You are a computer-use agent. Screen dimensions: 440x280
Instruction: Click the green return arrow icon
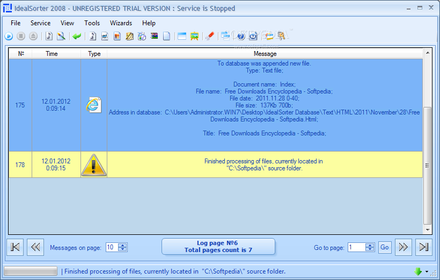77,36
